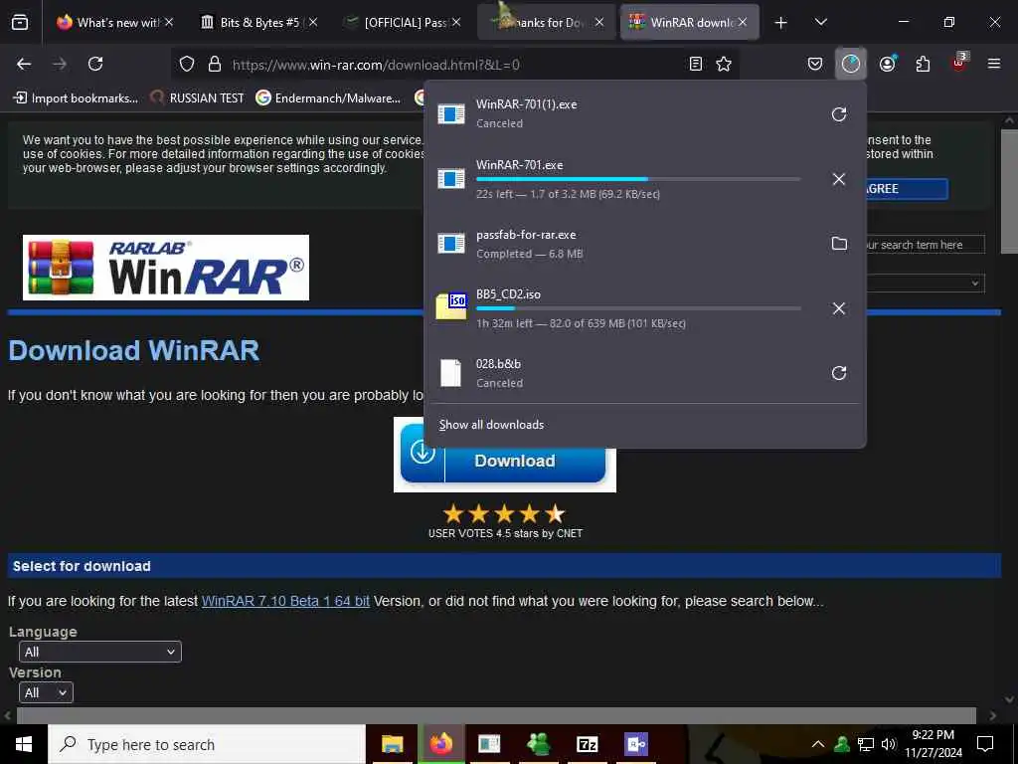
Task: Open a new tab with plus button
Action: (x=781, y=23)
